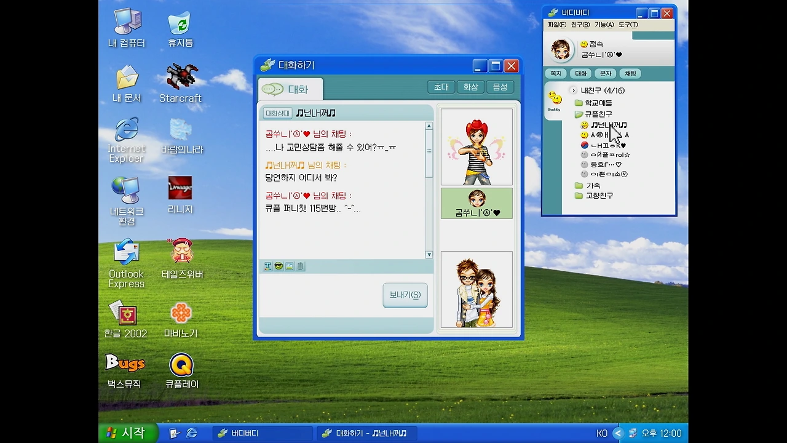Switch to the 대화 tab in chat window
This screenshot has height=443, width=787.
tap(290, 89)
